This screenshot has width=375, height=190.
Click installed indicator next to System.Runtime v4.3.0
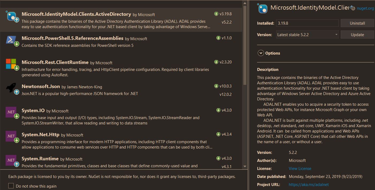pyautogui.click(x=218, y=158)
